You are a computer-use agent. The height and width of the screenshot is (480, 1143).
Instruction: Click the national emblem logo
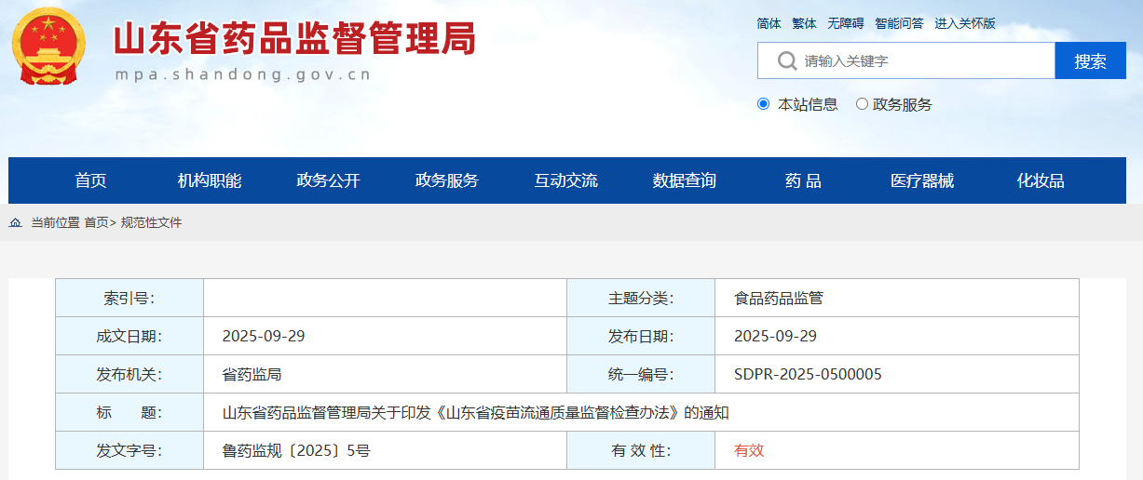[x=48, y=47]
